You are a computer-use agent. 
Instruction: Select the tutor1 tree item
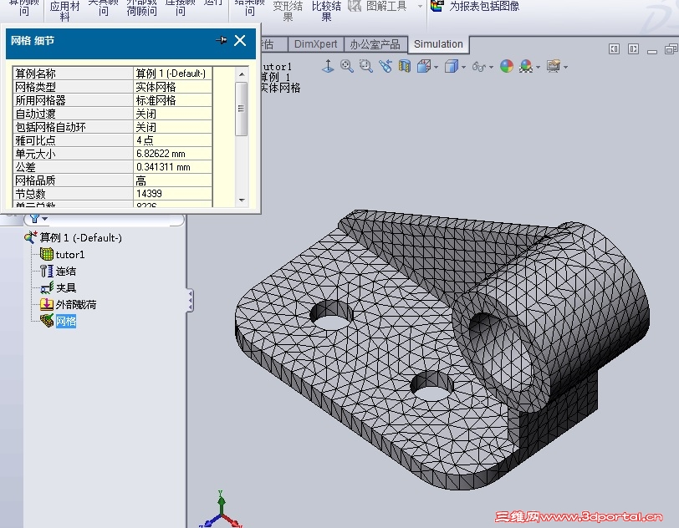(70, 255)
